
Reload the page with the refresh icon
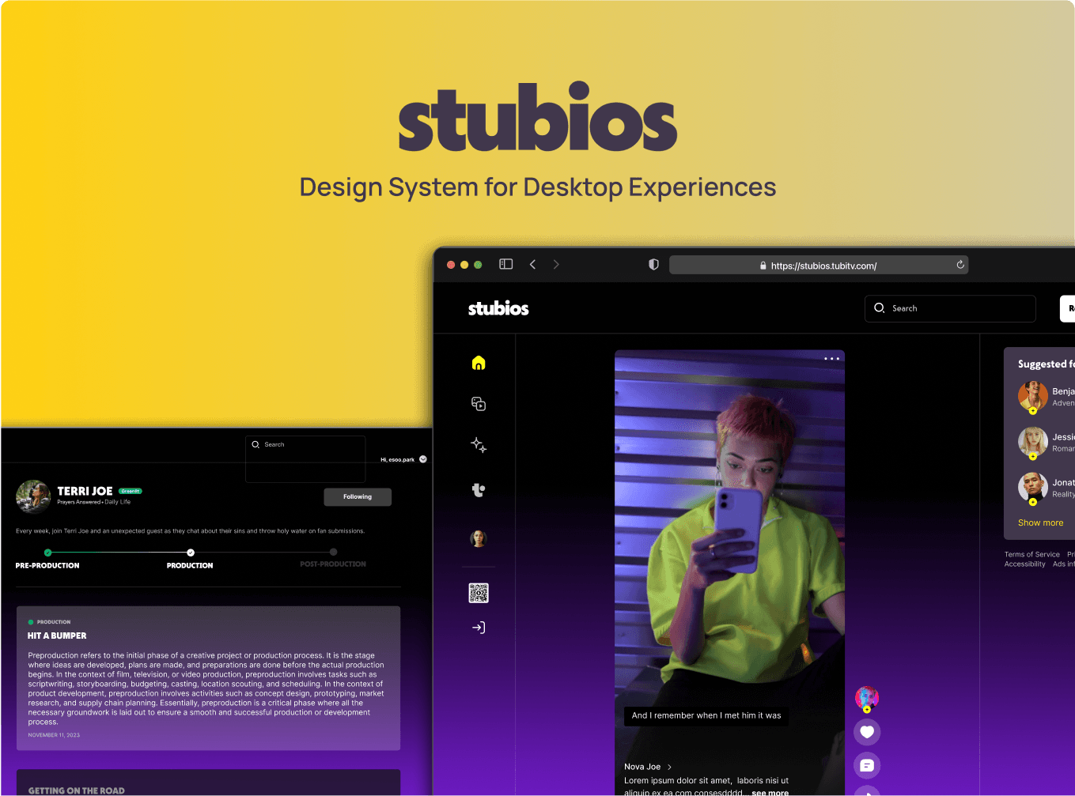click(x=960, y=265)
